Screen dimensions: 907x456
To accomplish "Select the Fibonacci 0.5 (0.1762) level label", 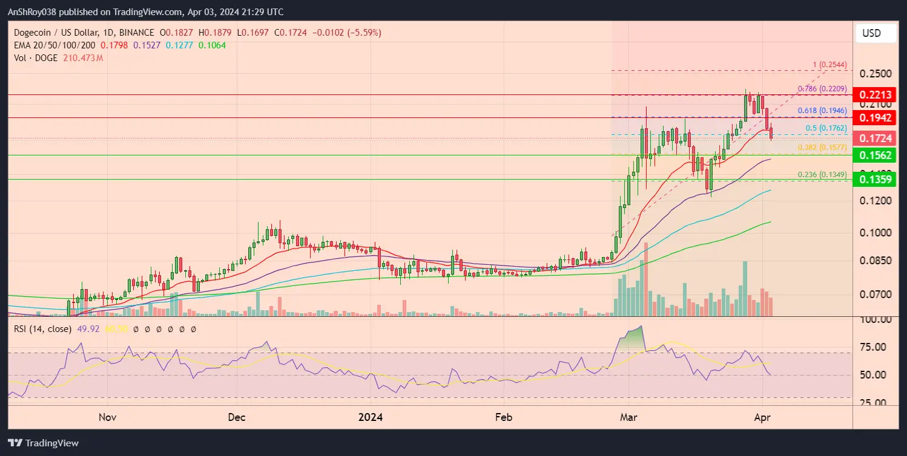I will pyautogui.click(x=826, y=128).
